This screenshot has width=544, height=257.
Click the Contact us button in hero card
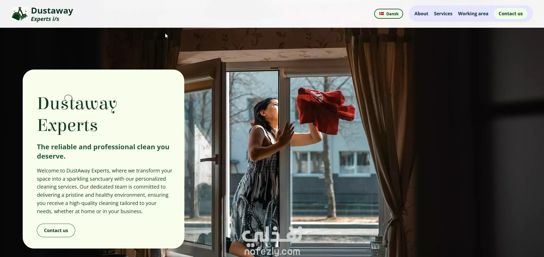(x=56, y=230)
